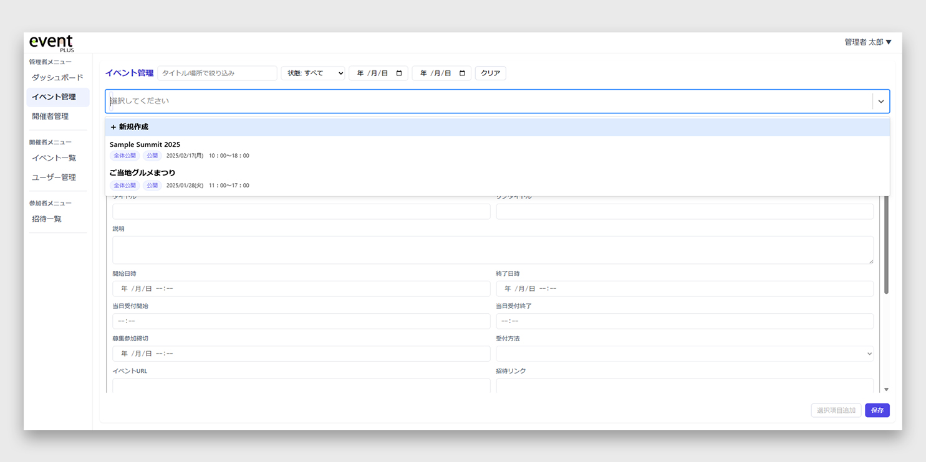Open calendar picker on first date filter
The image size is (926, 462).
click(x=399, y=73)
